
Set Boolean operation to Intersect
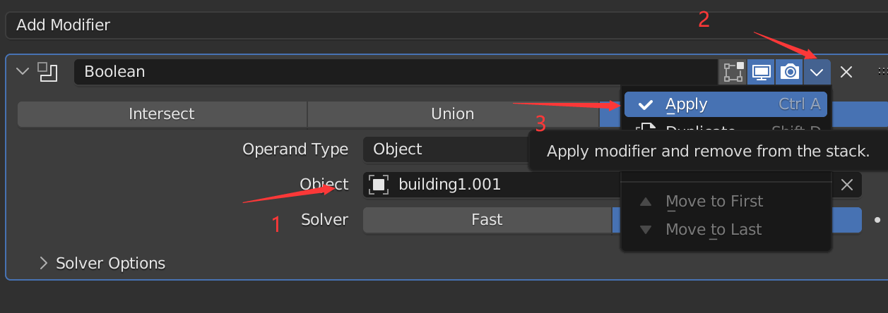pos(162,114)
